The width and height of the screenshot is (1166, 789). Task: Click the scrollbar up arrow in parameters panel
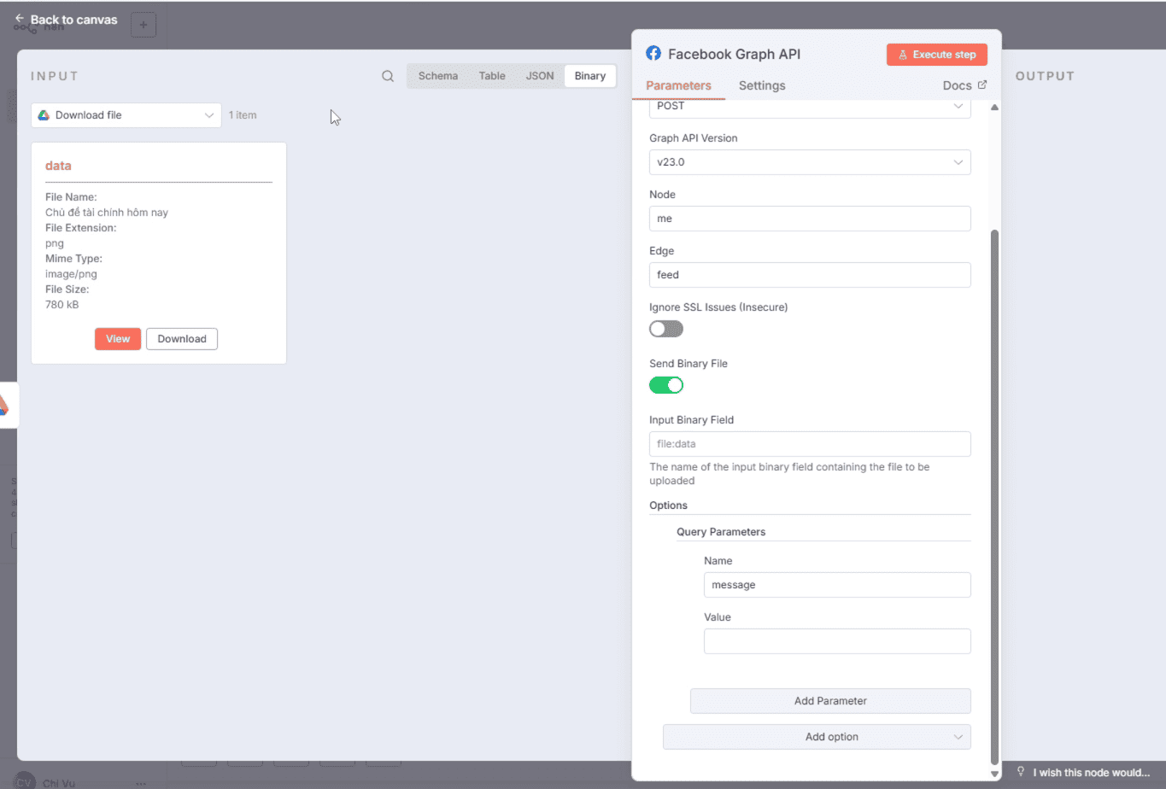pyautogui.click(x=994, y=108)
